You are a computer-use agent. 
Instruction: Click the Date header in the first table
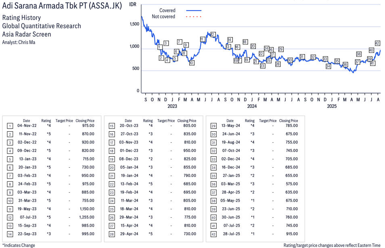[x=27, y=121]
